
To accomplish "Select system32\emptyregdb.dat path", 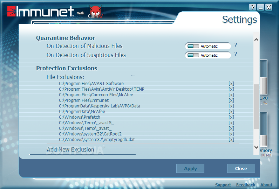I will pos(97,140).
